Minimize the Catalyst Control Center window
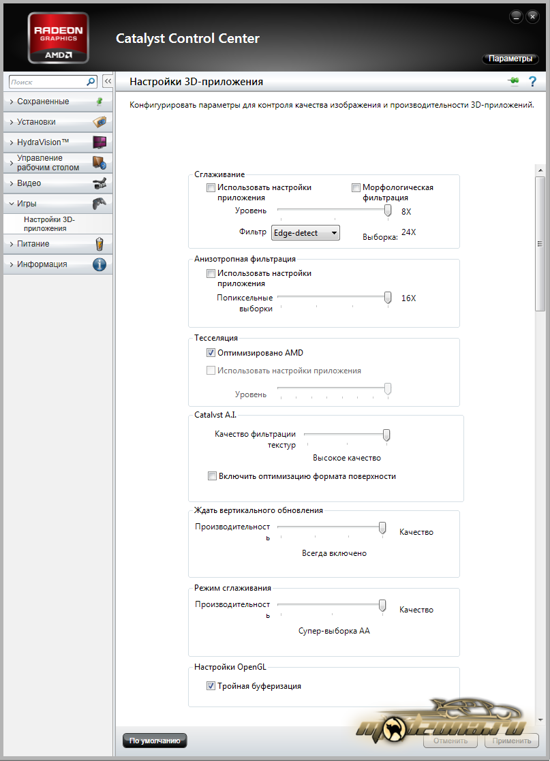Image resolution: width=550 pixels, height=761 pixels. 515,17
